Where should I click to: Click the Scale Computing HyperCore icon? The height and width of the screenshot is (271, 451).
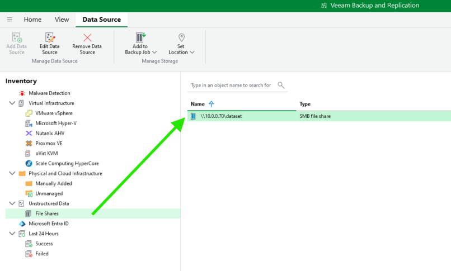pyautogui.click(x=29, y=164)
